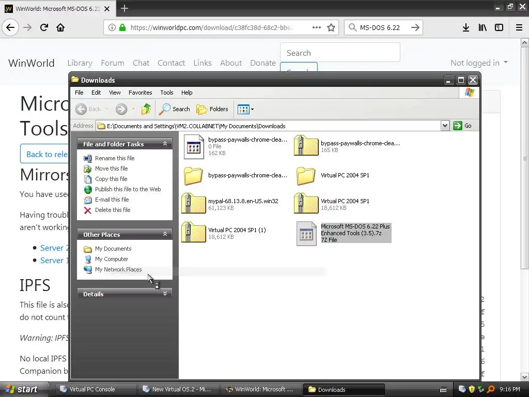This screenshot has height=397, width=529.
Task: Toggle Firefox sidebar icon
Action: point(499,27)
